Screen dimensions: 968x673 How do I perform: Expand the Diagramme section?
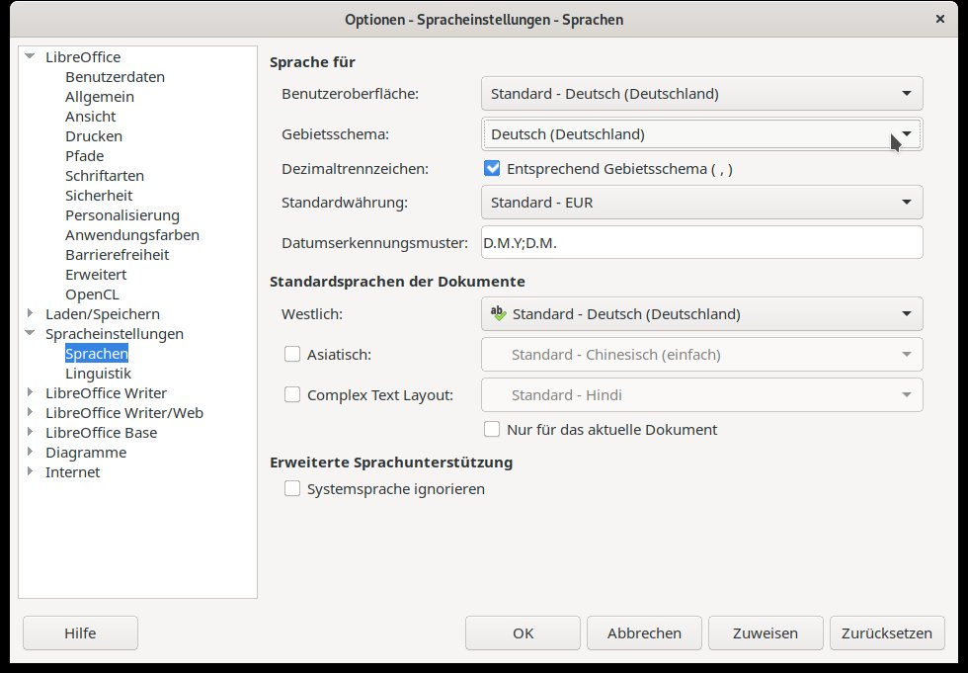(30, 452)
